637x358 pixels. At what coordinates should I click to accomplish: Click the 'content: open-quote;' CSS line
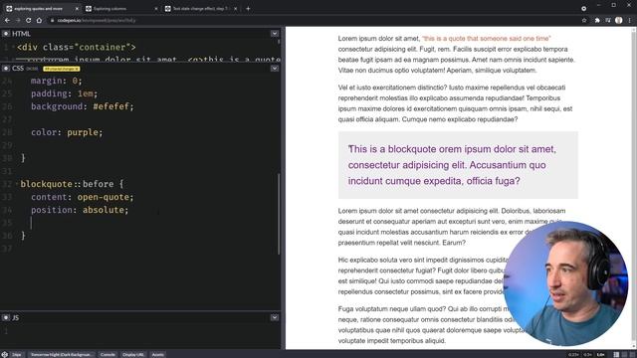[83, 197]
